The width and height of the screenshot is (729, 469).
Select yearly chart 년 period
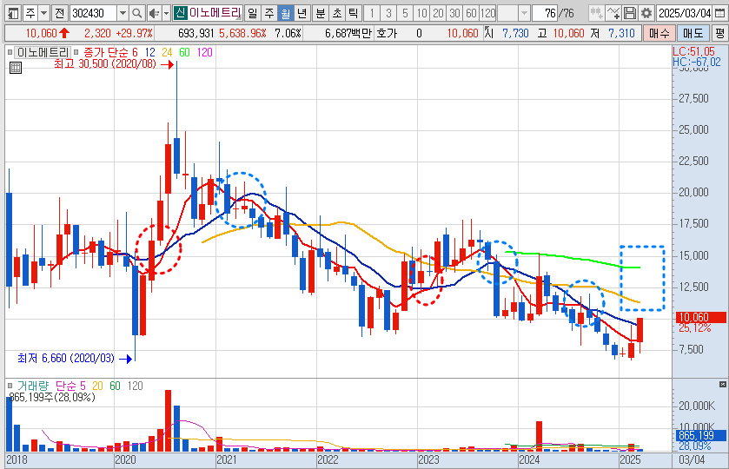(x=302, y=13)
